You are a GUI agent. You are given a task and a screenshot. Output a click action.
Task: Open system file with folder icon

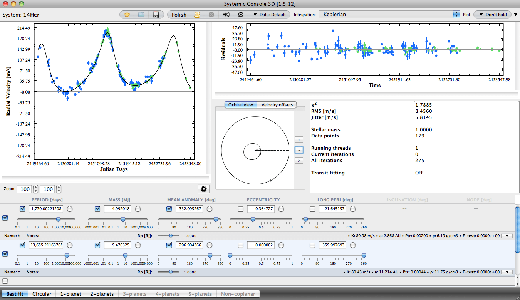pyautogui.click(x=141, y=15)
